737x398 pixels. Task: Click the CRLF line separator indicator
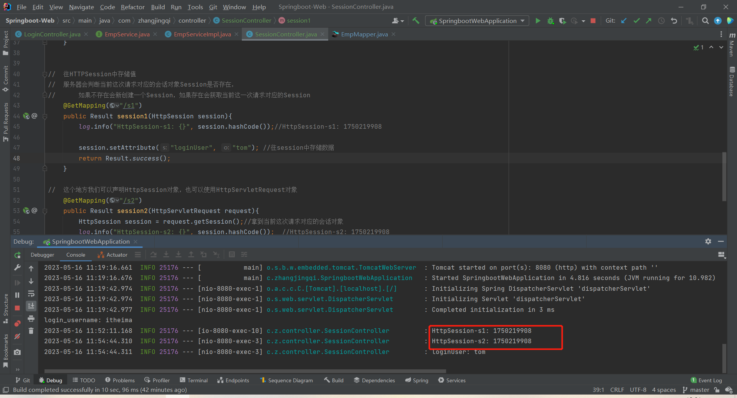617,390
